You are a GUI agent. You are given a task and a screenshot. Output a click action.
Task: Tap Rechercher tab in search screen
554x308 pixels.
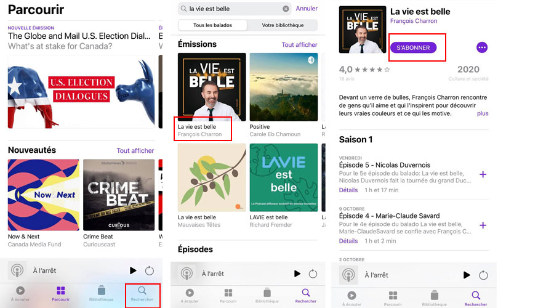click(x=305, y=296)
